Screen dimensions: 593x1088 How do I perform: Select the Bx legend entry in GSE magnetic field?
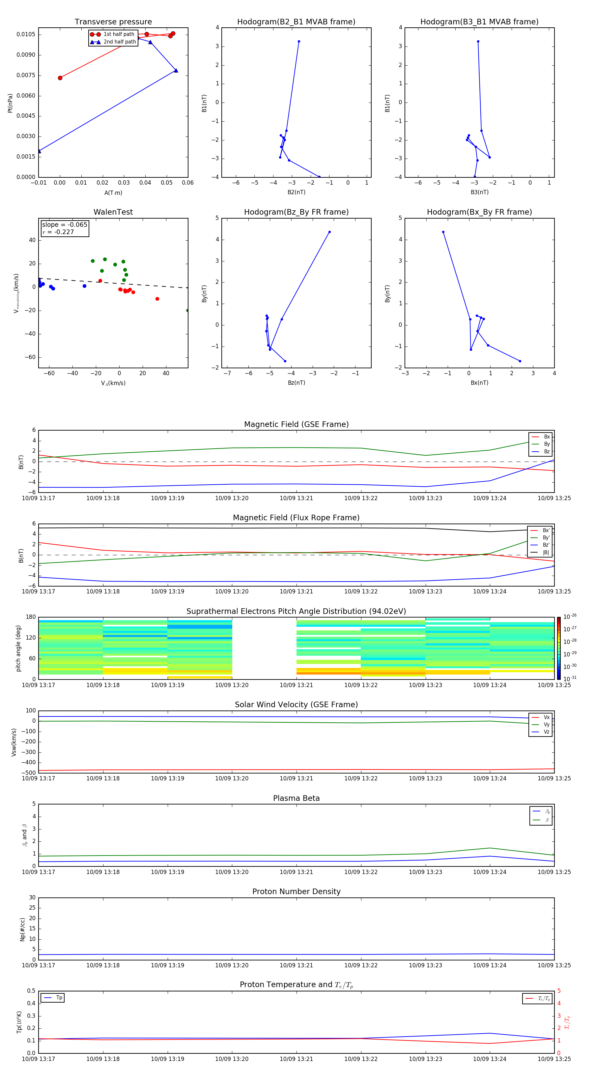coord(541,437)
